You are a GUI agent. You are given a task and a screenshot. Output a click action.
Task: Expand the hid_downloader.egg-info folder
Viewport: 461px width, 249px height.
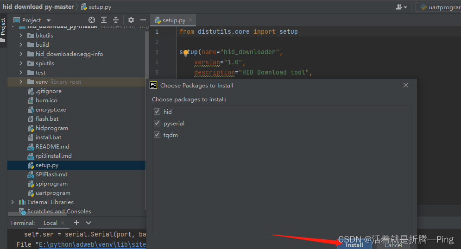point(21,54)
